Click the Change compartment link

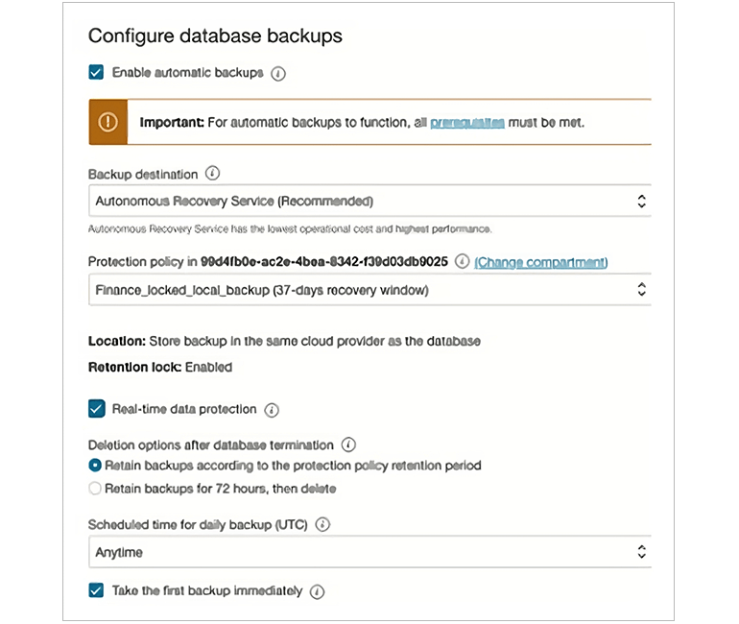coord(540,262)
